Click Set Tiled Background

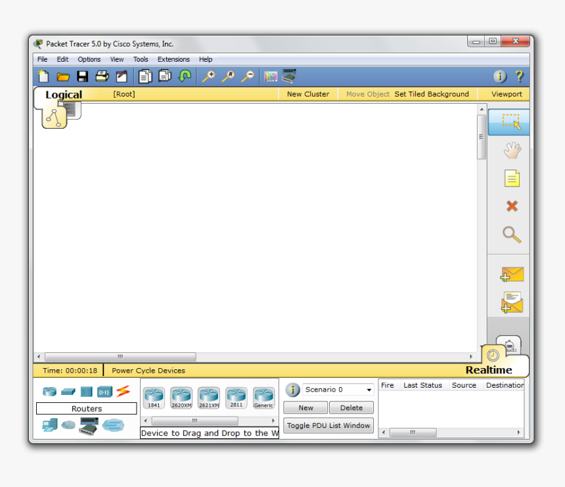pyautogui.click(x=432, y=94)
